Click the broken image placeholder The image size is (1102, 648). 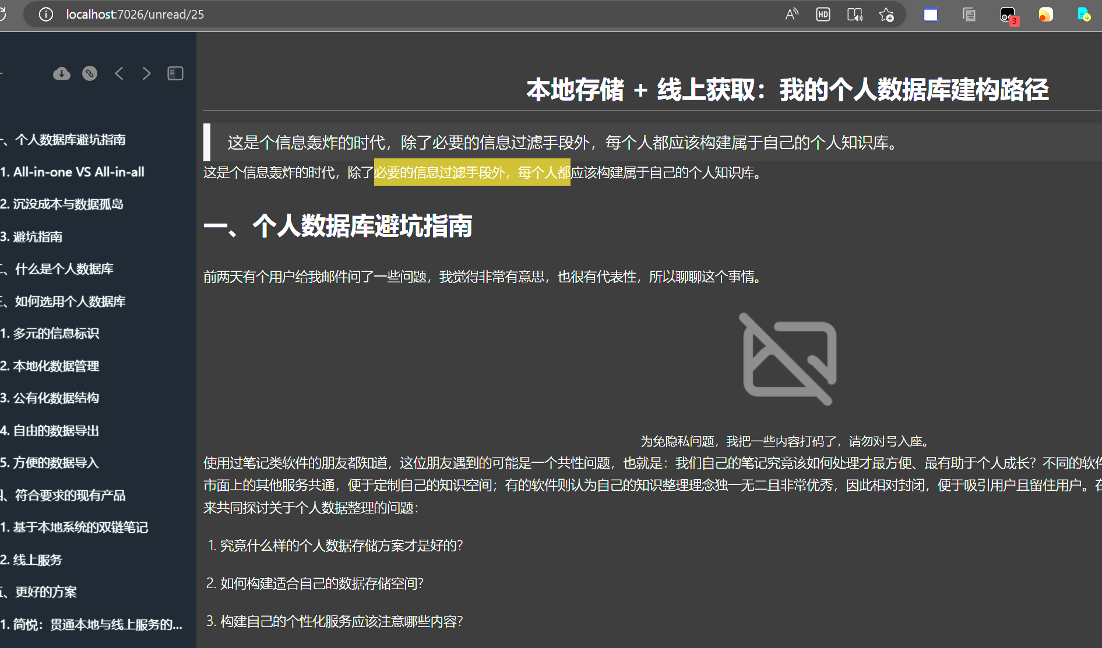pos(787,359)
